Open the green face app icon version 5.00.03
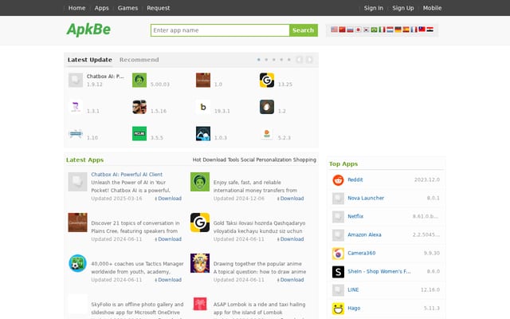This screenshot has height=319, width=510. pos(139,80)
